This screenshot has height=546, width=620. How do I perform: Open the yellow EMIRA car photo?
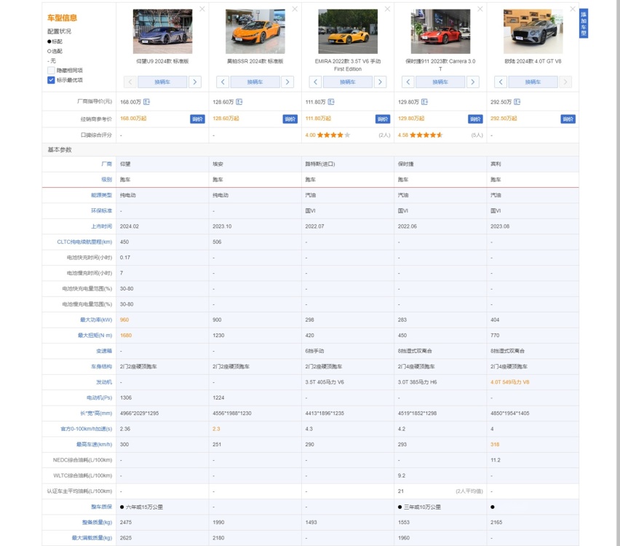coord(348,31)
